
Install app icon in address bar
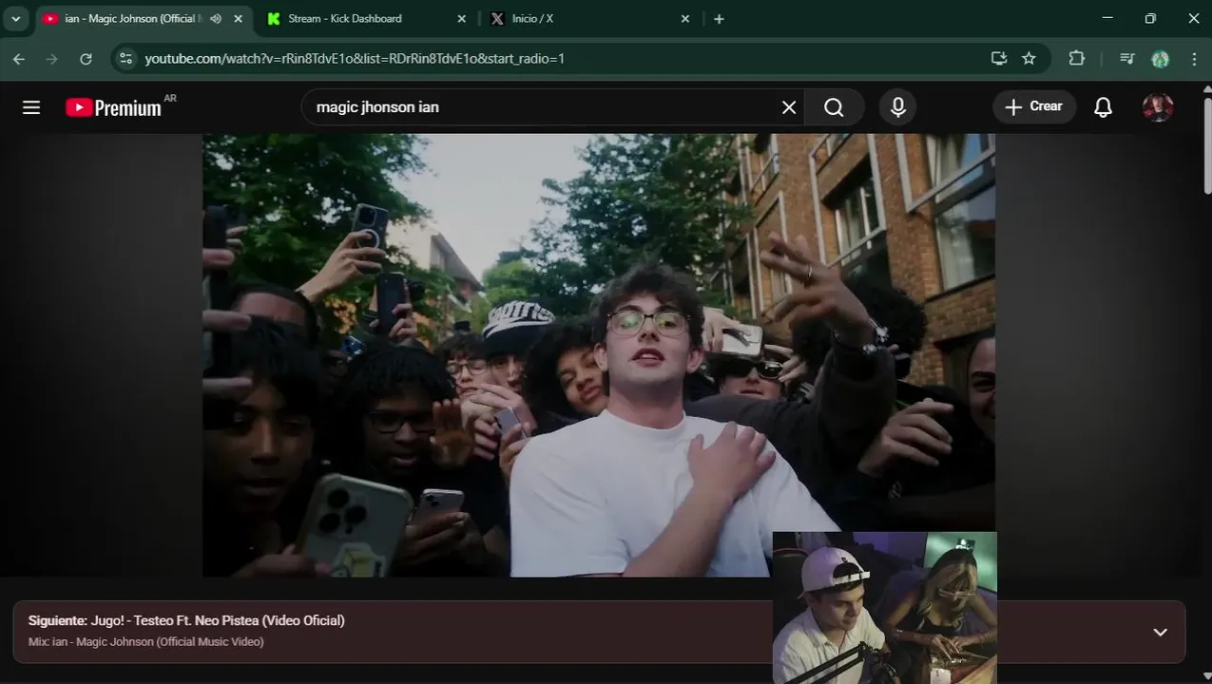tap(998, 59)
